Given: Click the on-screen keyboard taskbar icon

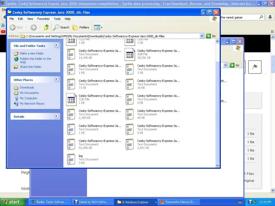Looking at the screenshot, I should point(240,202).
